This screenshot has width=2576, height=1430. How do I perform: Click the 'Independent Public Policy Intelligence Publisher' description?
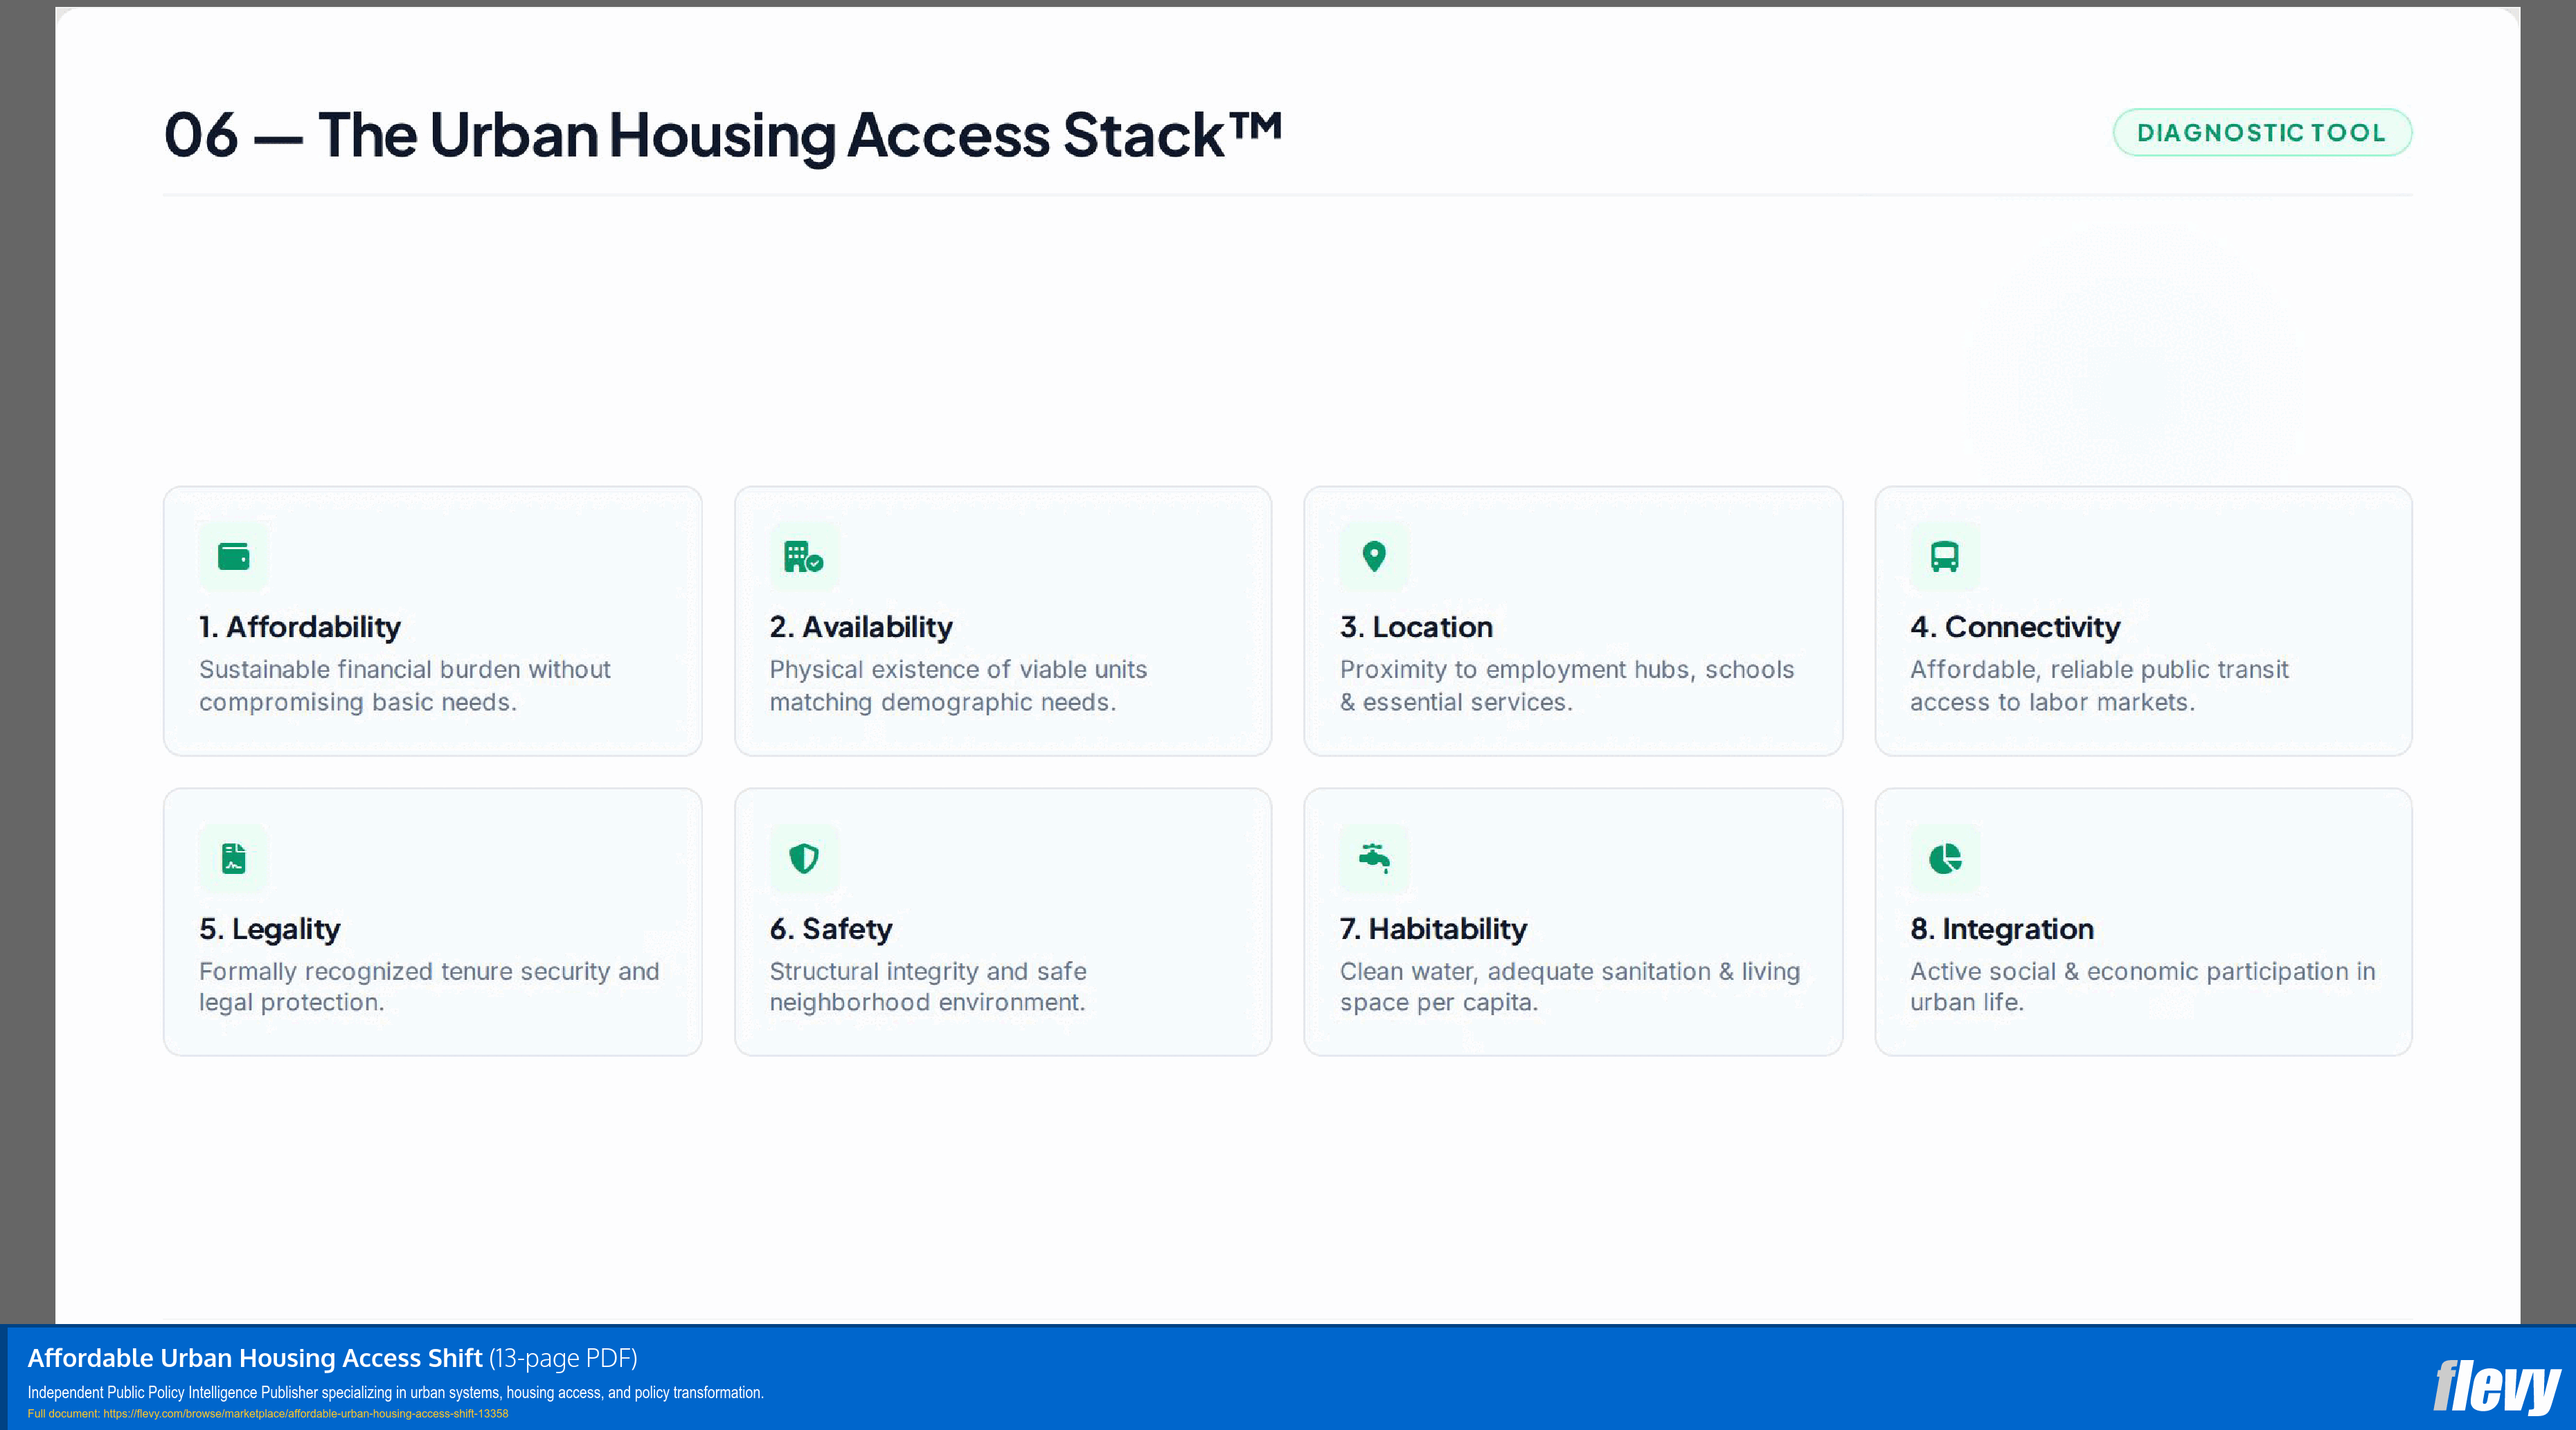[395, 1392]
